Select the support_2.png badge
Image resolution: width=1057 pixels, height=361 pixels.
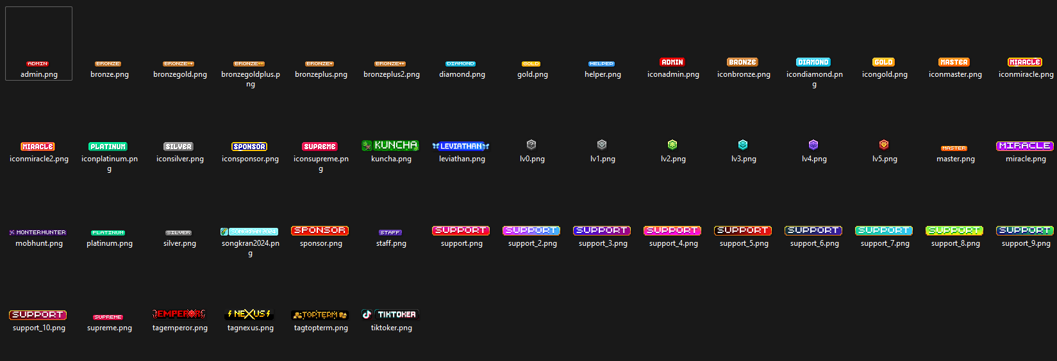[531, 230]
